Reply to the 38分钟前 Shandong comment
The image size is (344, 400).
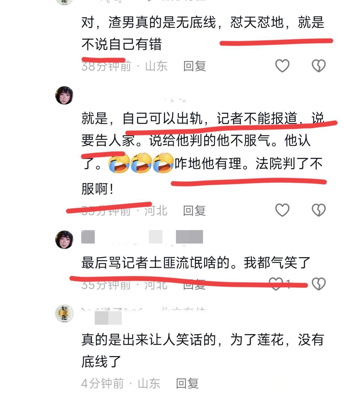[x=195, y=66]
